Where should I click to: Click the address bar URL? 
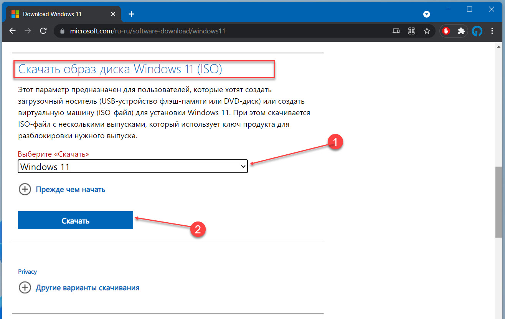tap(148, 31)
